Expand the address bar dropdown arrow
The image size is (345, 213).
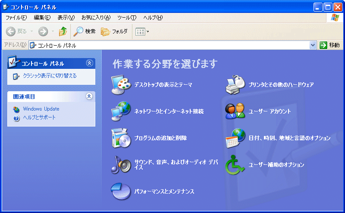[x=313, y=45]
